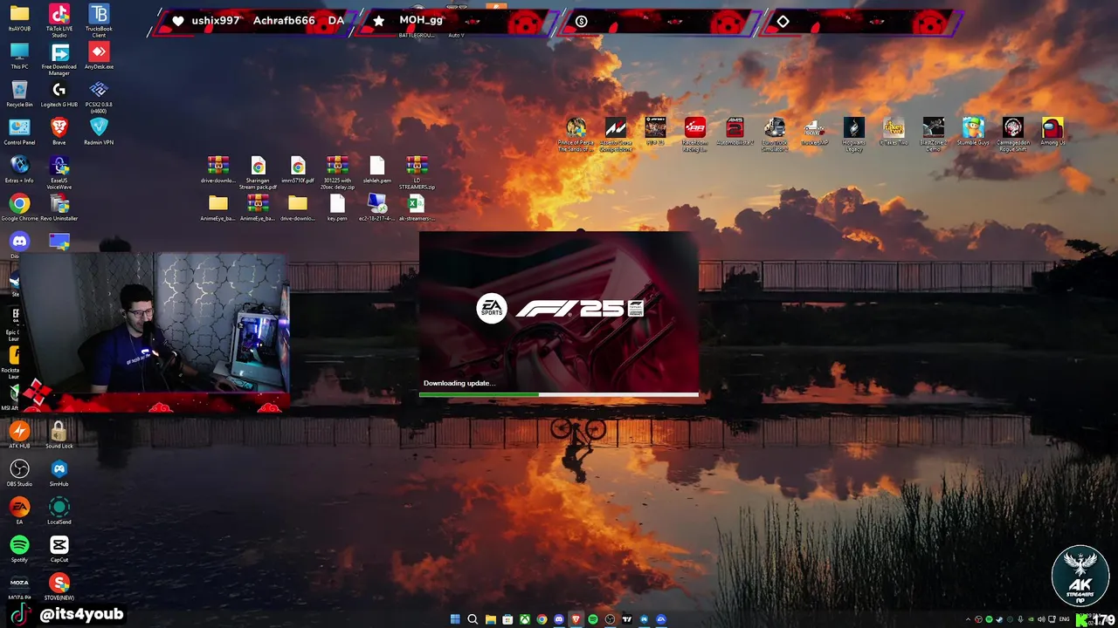This screenshot has width=1118, height=628.
Task: Open the Windows Start menu
Action: coord(455,619)
